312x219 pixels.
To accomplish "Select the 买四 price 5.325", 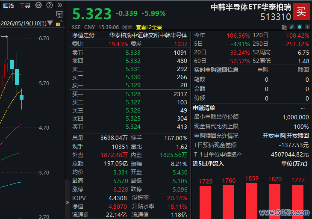I will click(x=133, y=118).
